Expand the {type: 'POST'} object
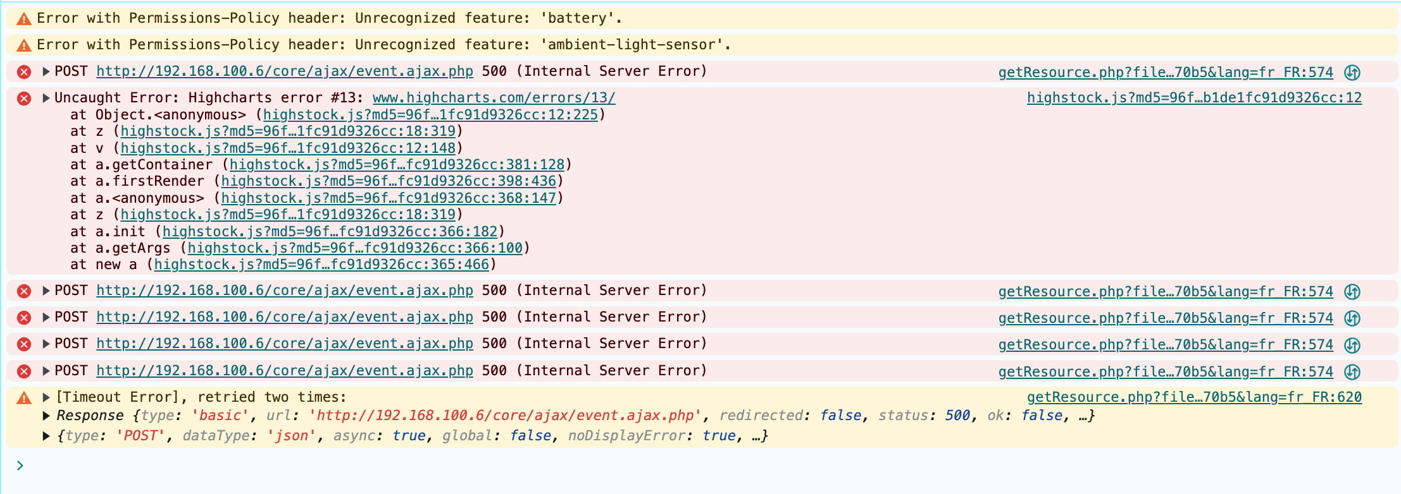 [46, 436]
